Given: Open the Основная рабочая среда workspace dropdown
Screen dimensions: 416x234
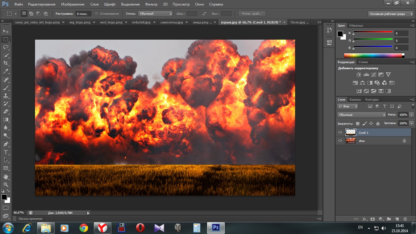Looking at the screenshot, I should tap(391, 14).
